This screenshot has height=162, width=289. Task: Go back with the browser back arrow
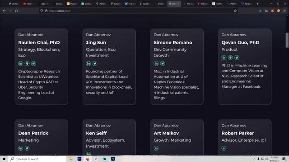coord(4,11)
